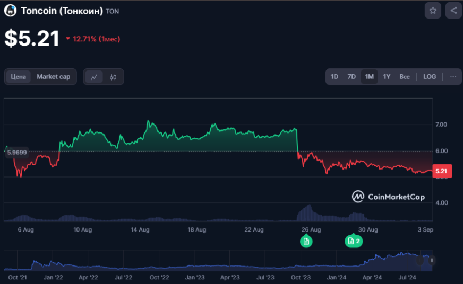Click Apr '23 on the overview timeline

[x=230, y=278]
